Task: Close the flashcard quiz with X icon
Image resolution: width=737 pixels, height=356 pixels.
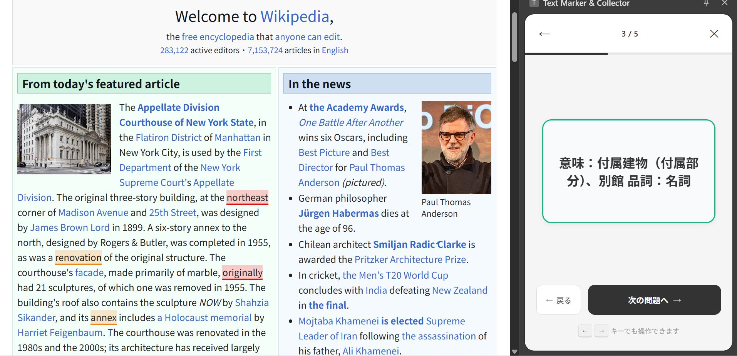Action: tap(714, 34)
